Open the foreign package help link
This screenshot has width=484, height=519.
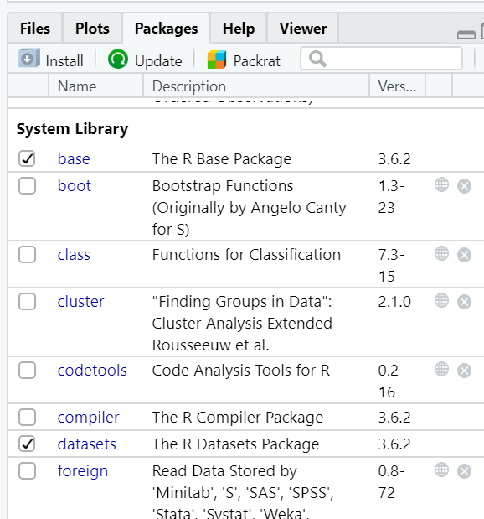tap(83, 471)
